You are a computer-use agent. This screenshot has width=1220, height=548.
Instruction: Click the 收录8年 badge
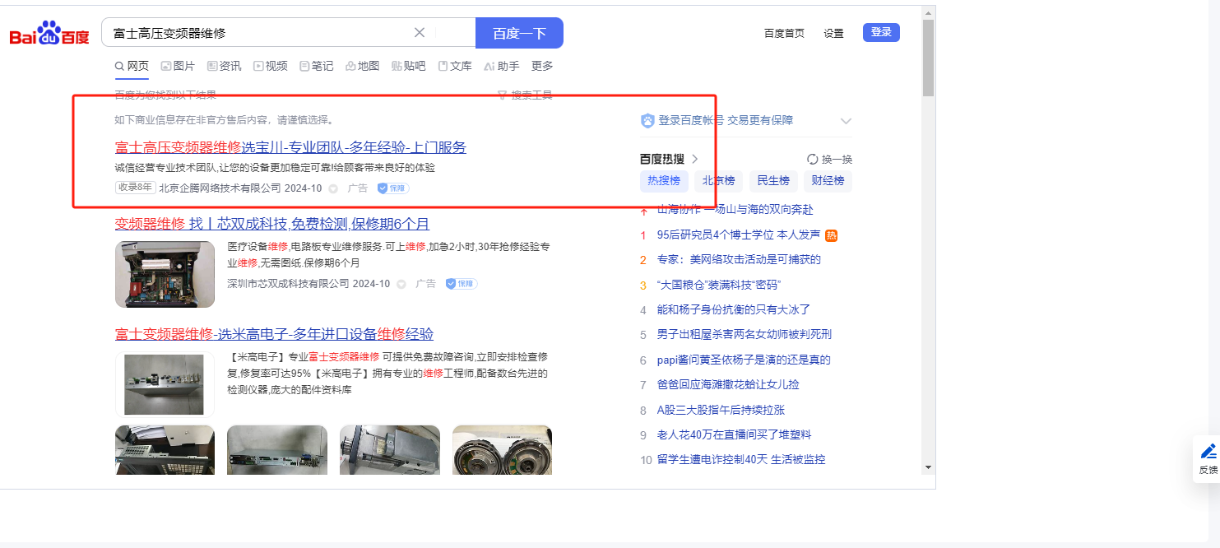pyautogui.click(x=136, y=188)
